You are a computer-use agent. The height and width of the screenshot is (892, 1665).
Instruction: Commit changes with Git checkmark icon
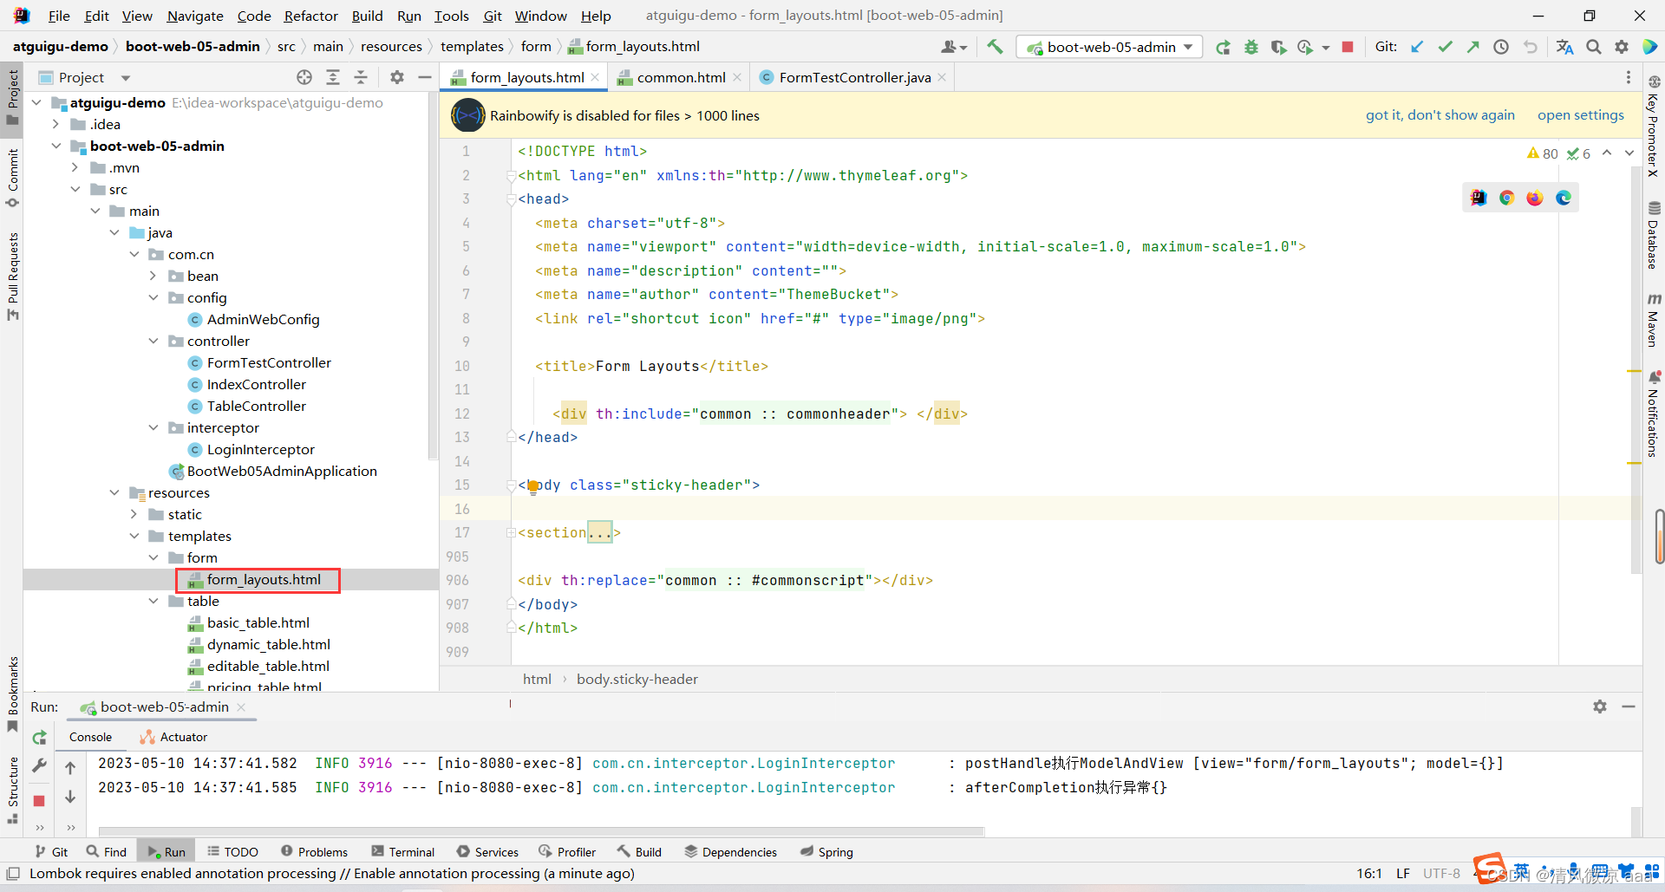1445,47
